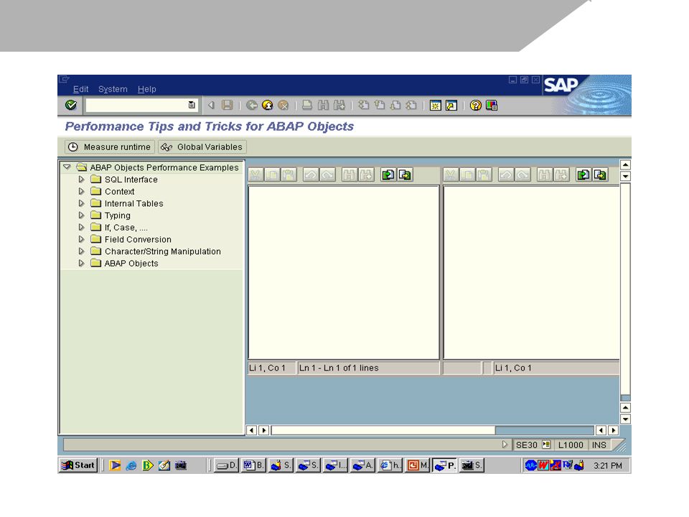Click the horizontal scrollbar thumb
The image size is (689, 517).
tap(383, 430)
